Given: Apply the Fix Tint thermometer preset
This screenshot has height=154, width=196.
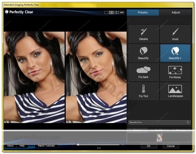Looking at the screenshot, I should click(143, 91).
